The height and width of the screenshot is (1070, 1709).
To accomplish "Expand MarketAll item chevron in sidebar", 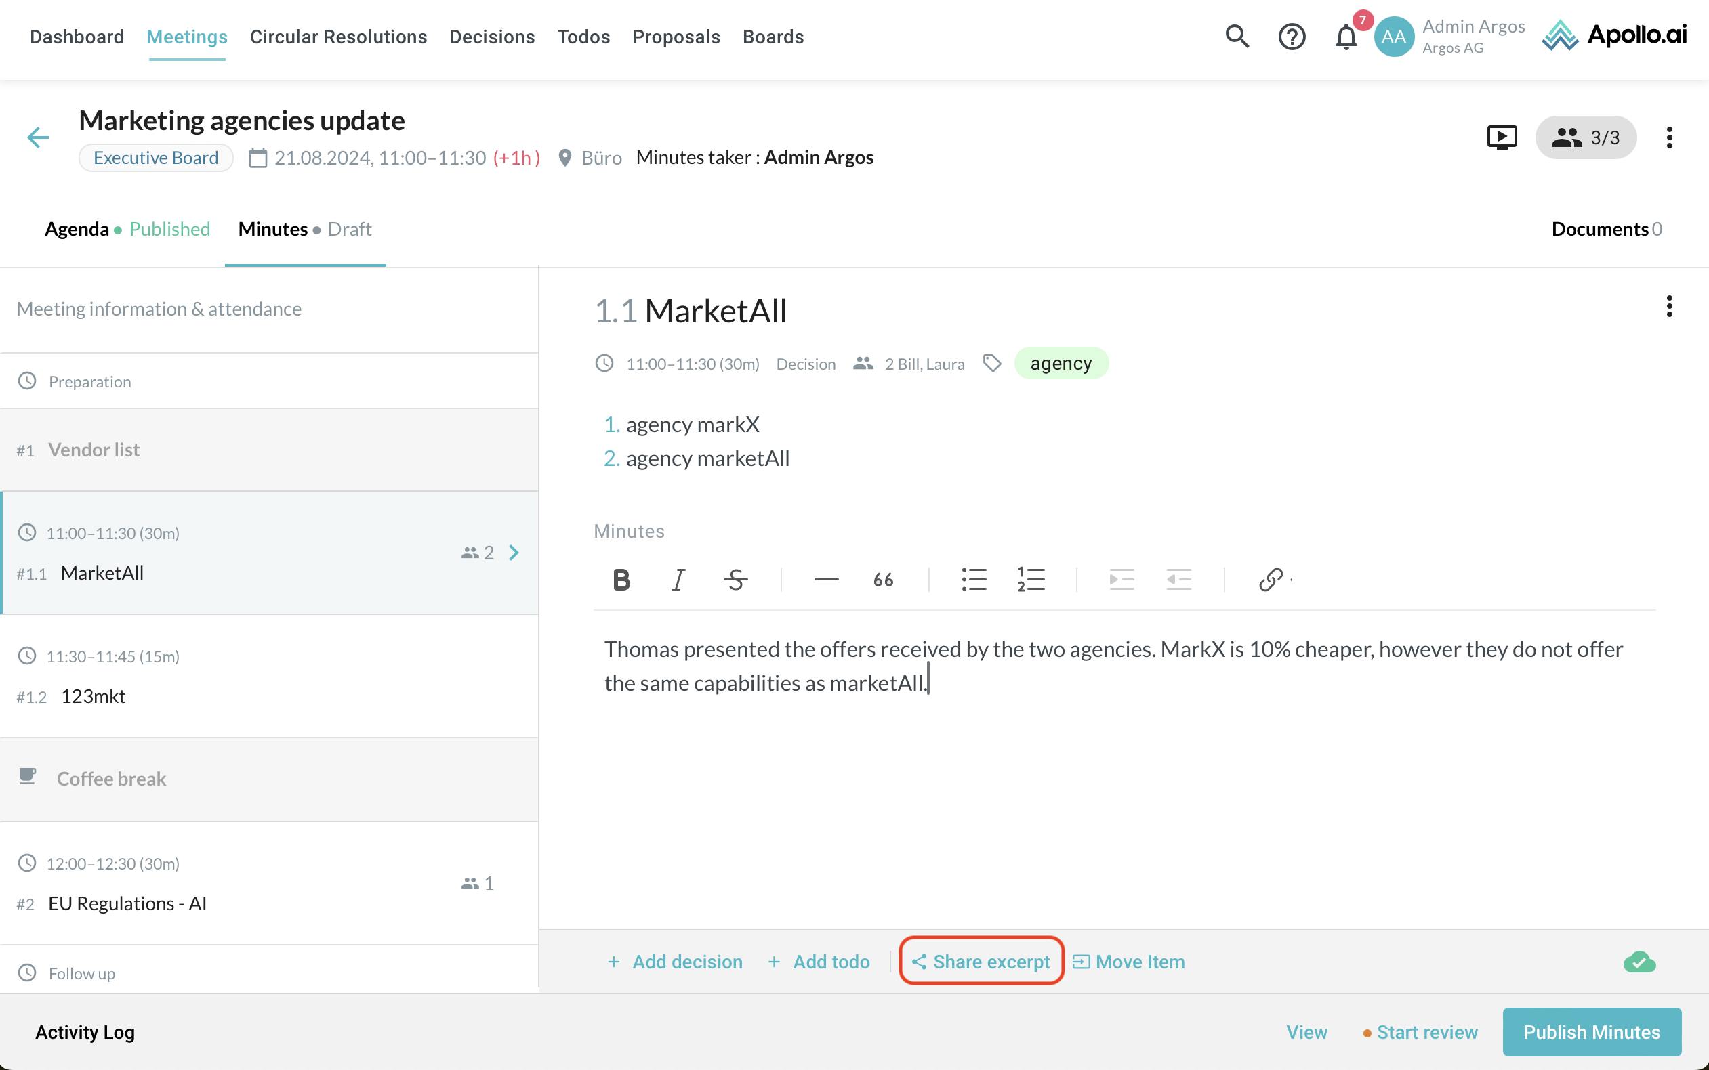I will 515,553.
